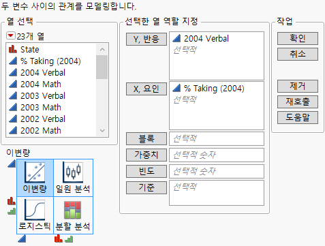Select 2004 Verbal in Y response box
This screenshot has width=325, height=246.
tap(206, 39)
